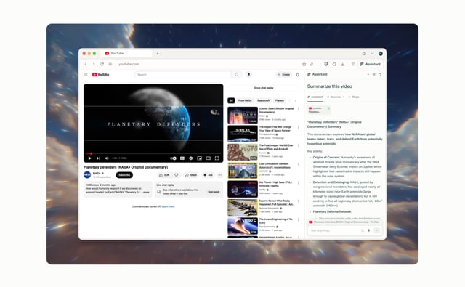Open options menu for Lost Civilizations video

coord(299,164)
